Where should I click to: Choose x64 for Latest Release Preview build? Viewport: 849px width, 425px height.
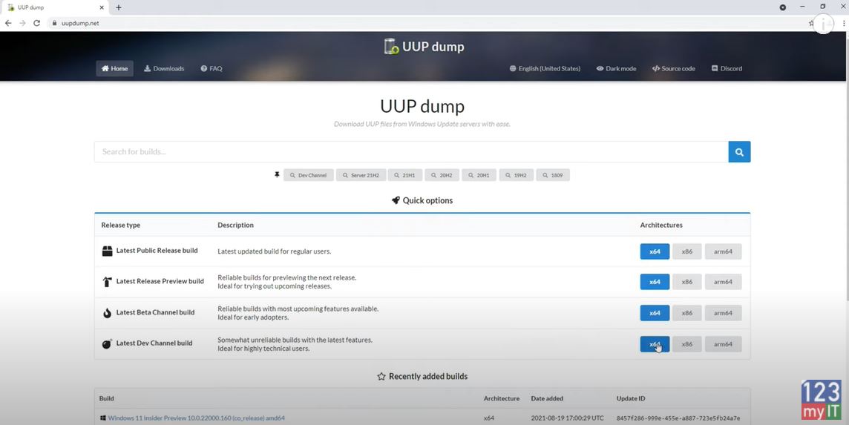tap(655, 282)
